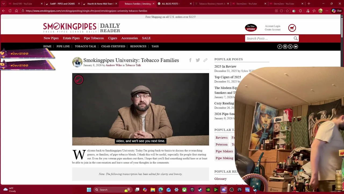Copy article link chain icon
This screenshot has height=194, width=344.
(x=205, y=60)
